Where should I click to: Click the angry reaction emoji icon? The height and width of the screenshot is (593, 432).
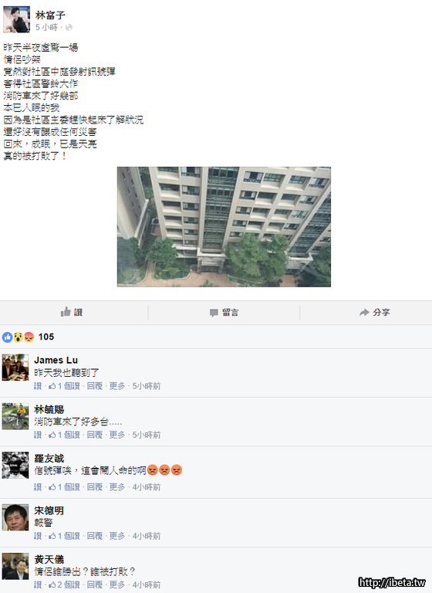pyautogui.click(x=29, y=337)
